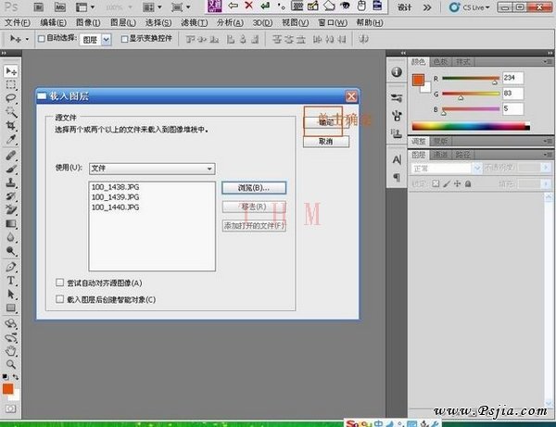Toggle 自动选择 checkbox in options bar
The image size is (556, 427).
(42, 40)
